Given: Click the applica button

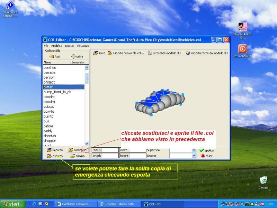Looking at the screenshot, I should point(206,150).
